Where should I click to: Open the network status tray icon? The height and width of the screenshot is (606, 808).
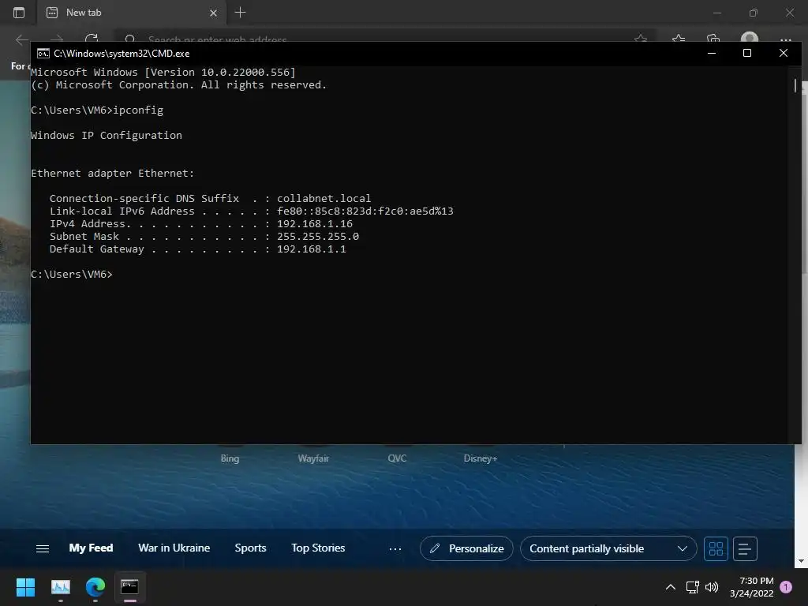[692, 587]
